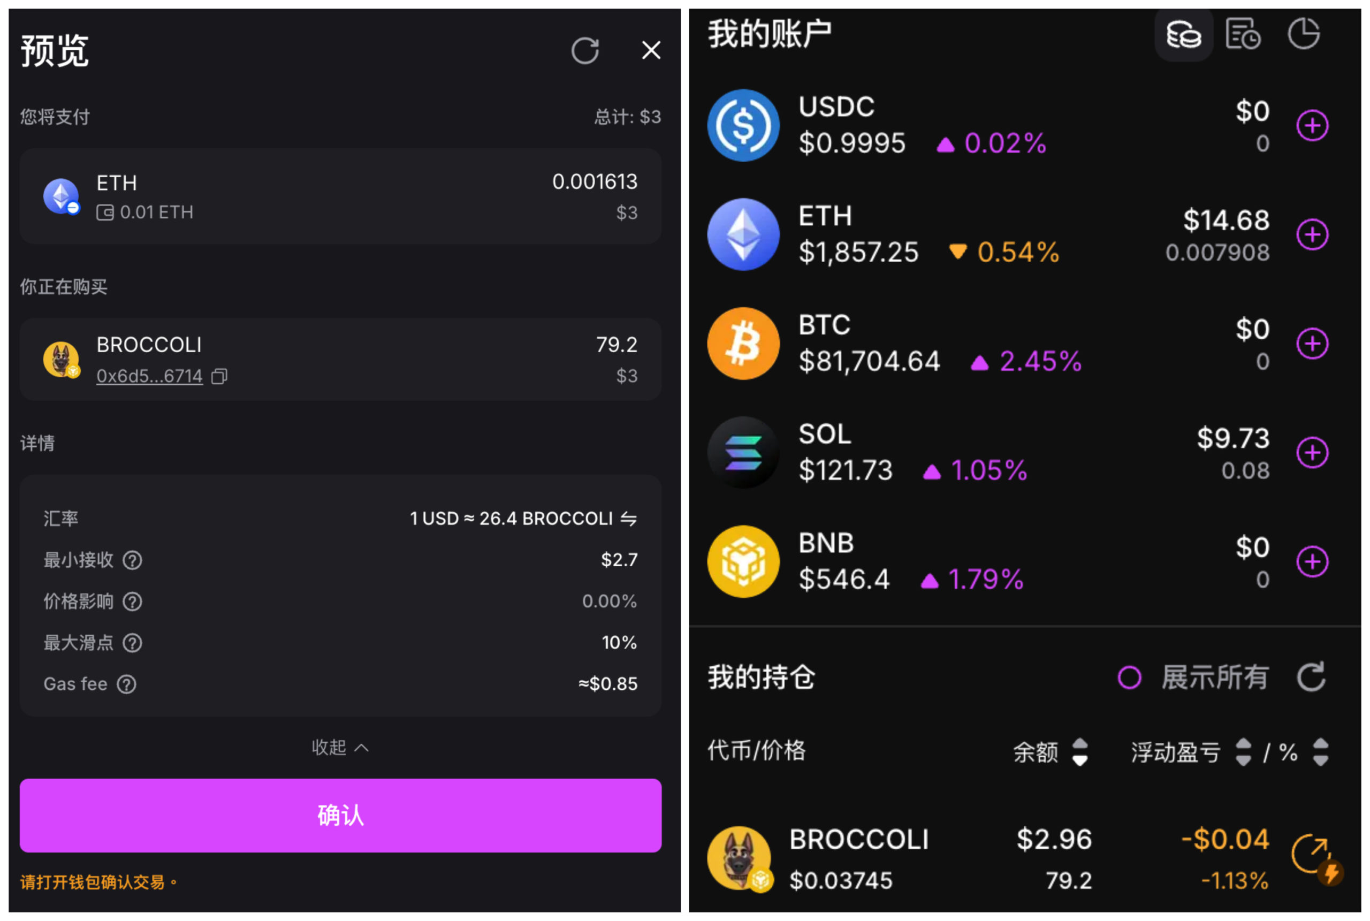This screenshot has width=1370, height=921.
Task: Click the Gas fee help icon
Action: pyautogui.click(x=126, y=684)
